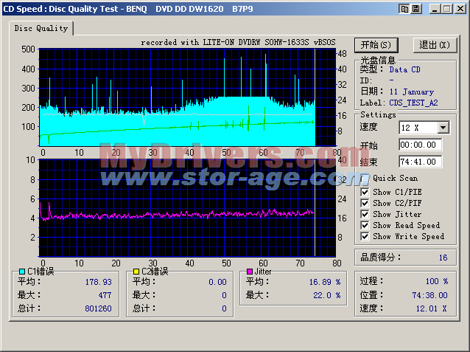
Task: Close the CD Speed window
Action: click(460, 8)
